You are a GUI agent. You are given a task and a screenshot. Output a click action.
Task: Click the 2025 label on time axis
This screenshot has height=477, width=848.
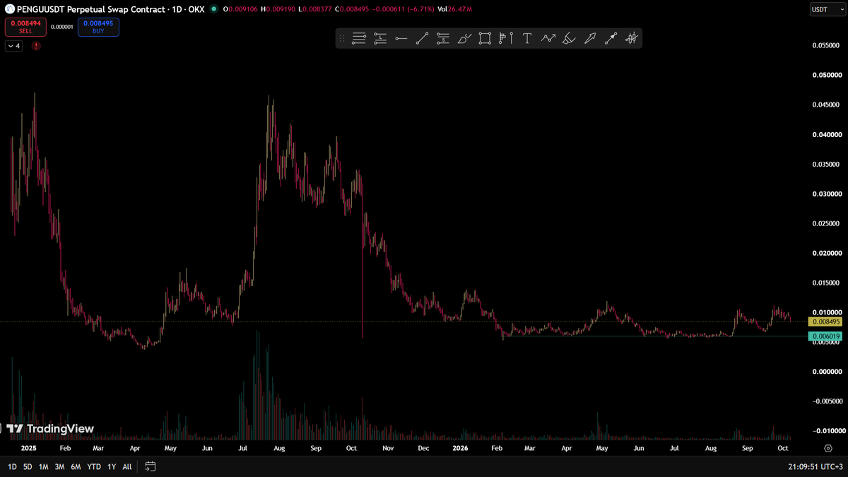pyautogui.click(x=29, y=448)
